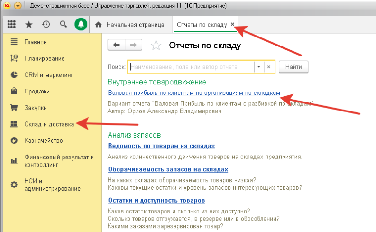Open Оборачиваемость запасов на складах report
376x232 pixels.
[168, 169]
